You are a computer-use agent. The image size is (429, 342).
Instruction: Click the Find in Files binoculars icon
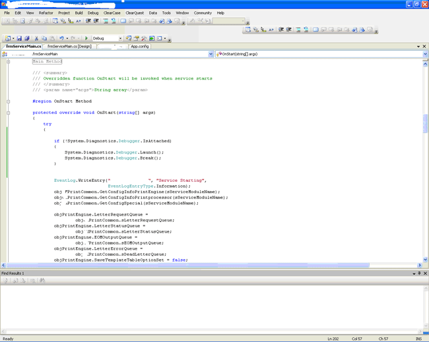42,280
